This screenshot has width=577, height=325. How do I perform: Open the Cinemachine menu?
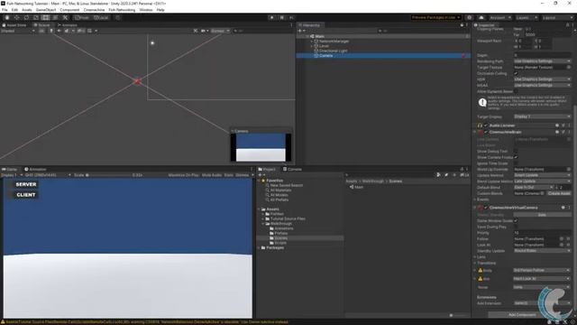click(x=94, y=10)
